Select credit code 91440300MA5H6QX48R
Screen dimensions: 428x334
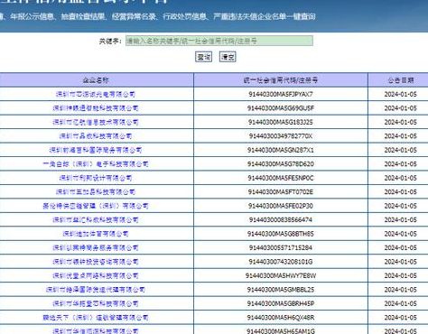click(x=281, y=318)
